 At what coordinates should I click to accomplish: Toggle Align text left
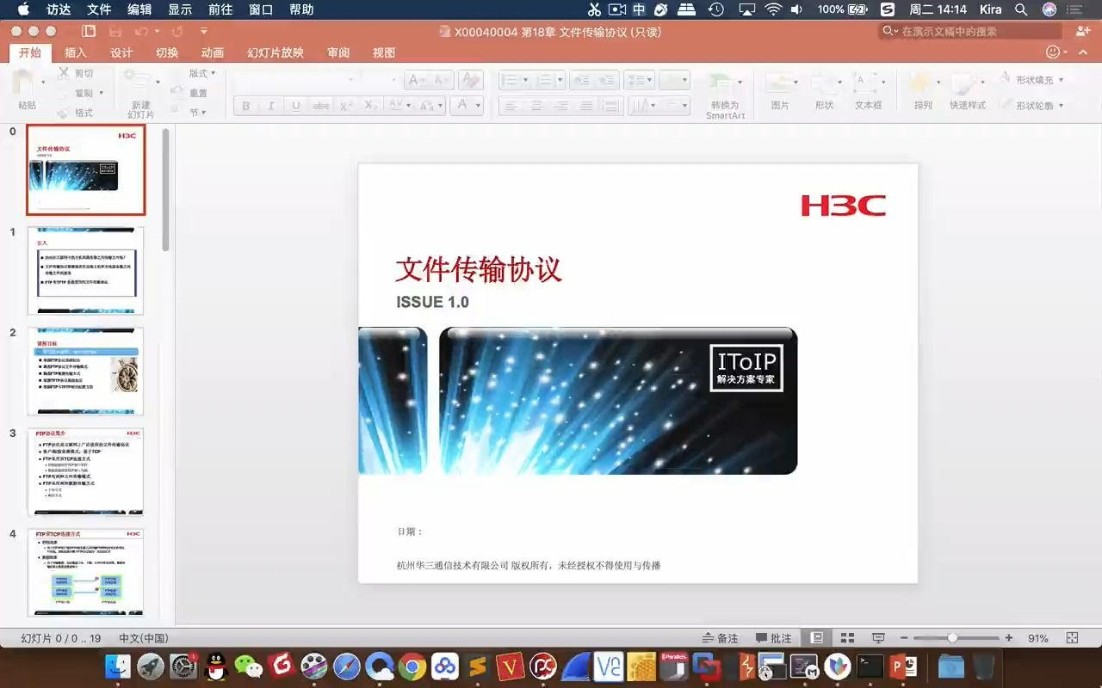click(x=511, y=106)
